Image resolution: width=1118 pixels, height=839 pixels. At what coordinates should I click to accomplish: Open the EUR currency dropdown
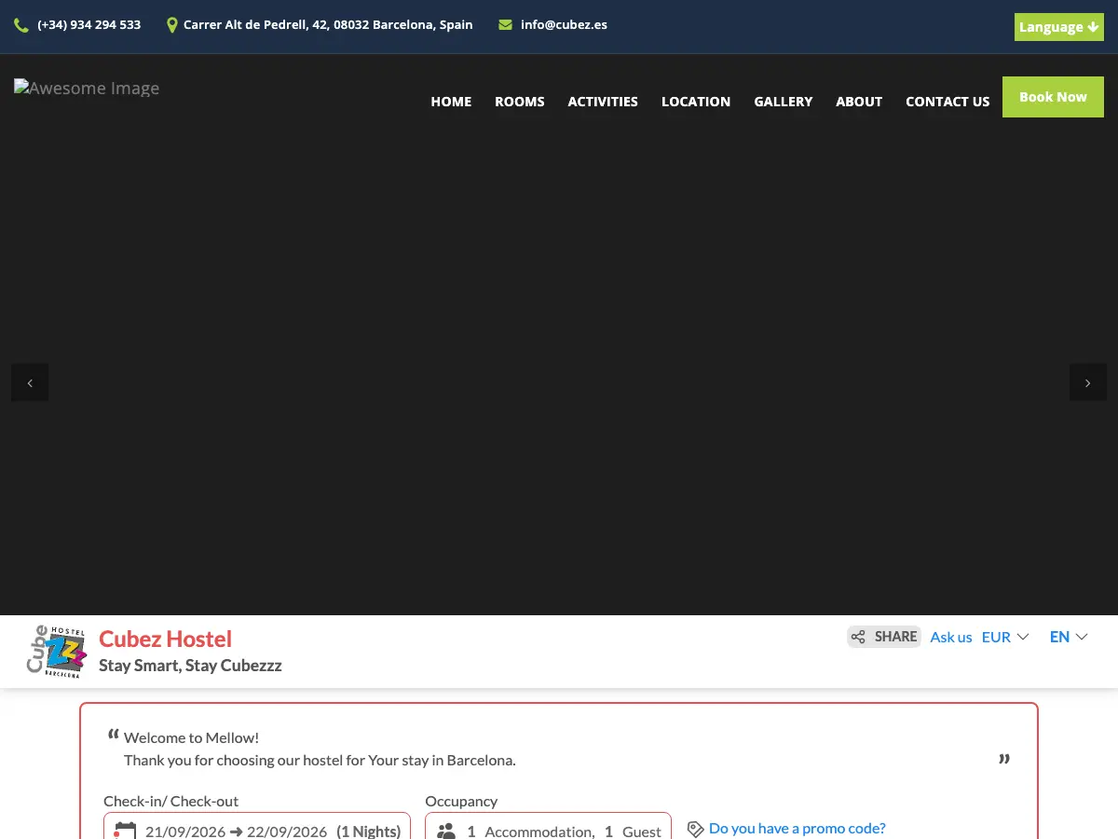[1005, 637]
